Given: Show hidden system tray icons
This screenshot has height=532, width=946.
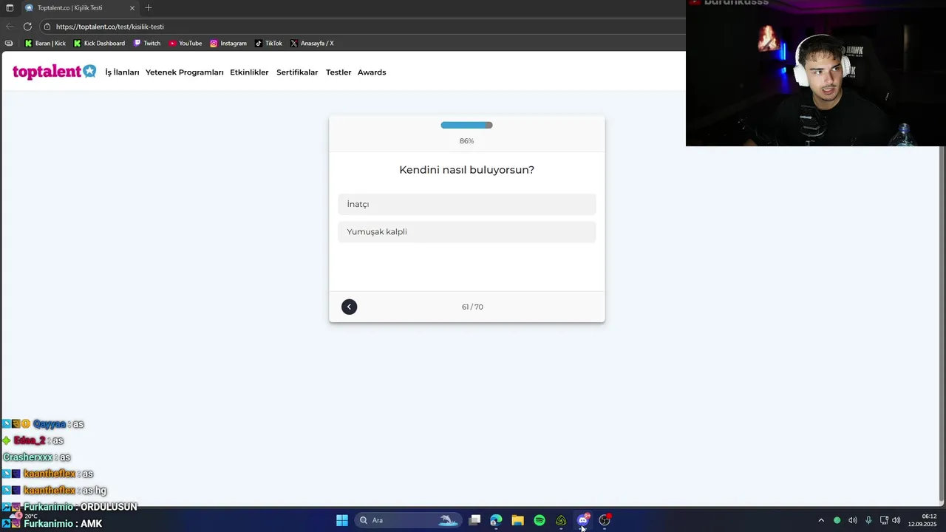Looking at the screenshot, I should [x=821, y=520].
